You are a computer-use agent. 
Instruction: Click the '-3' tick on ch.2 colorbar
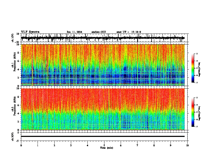(196, 98)
